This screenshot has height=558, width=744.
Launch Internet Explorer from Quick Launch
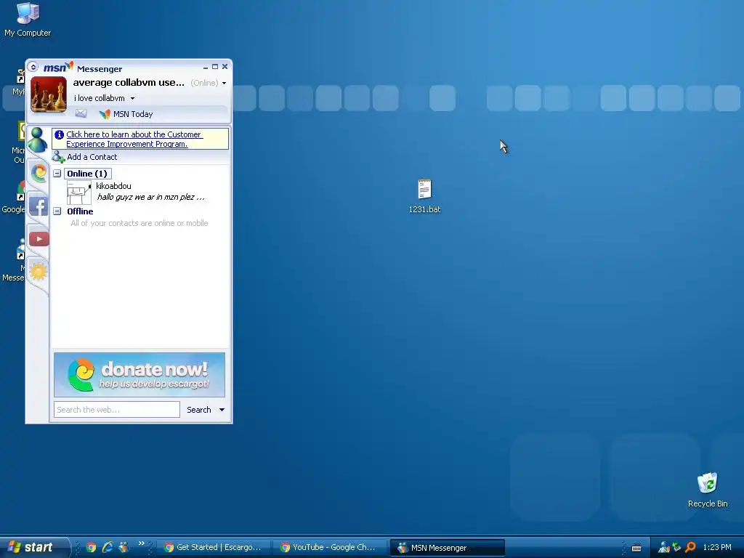pos(108,548)
